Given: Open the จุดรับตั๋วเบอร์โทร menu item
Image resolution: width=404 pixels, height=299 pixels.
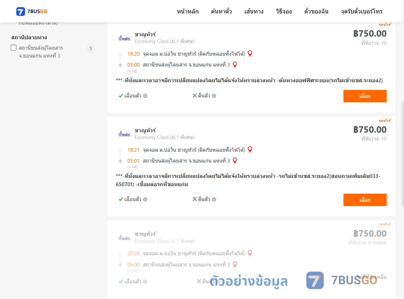Looking at the screenshot, I should coord(361,11).
